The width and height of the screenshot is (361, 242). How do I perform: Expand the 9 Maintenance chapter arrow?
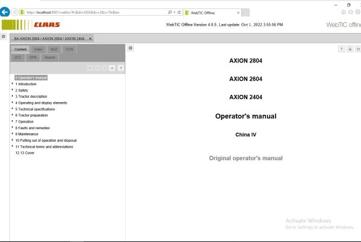pyautogui.click(x=13, y=133)
